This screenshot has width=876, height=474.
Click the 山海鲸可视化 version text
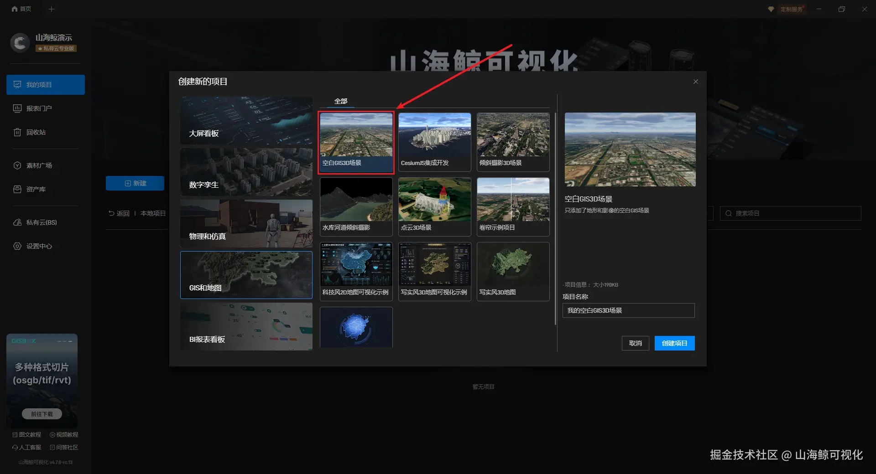(46, 462)
